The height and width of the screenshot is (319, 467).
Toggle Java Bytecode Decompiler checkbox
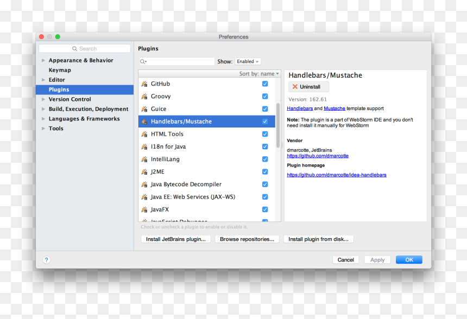[x=265, y=184]
